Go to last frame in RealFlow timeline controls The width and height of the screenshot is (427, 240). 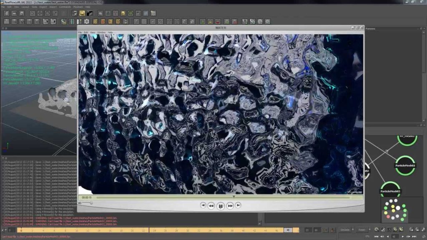(414, 237)
